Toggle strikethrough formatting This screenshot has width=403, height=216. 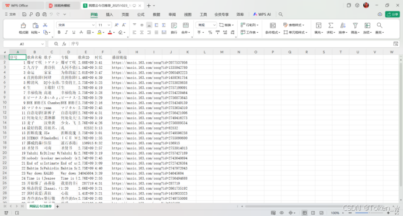pos(81,32)
